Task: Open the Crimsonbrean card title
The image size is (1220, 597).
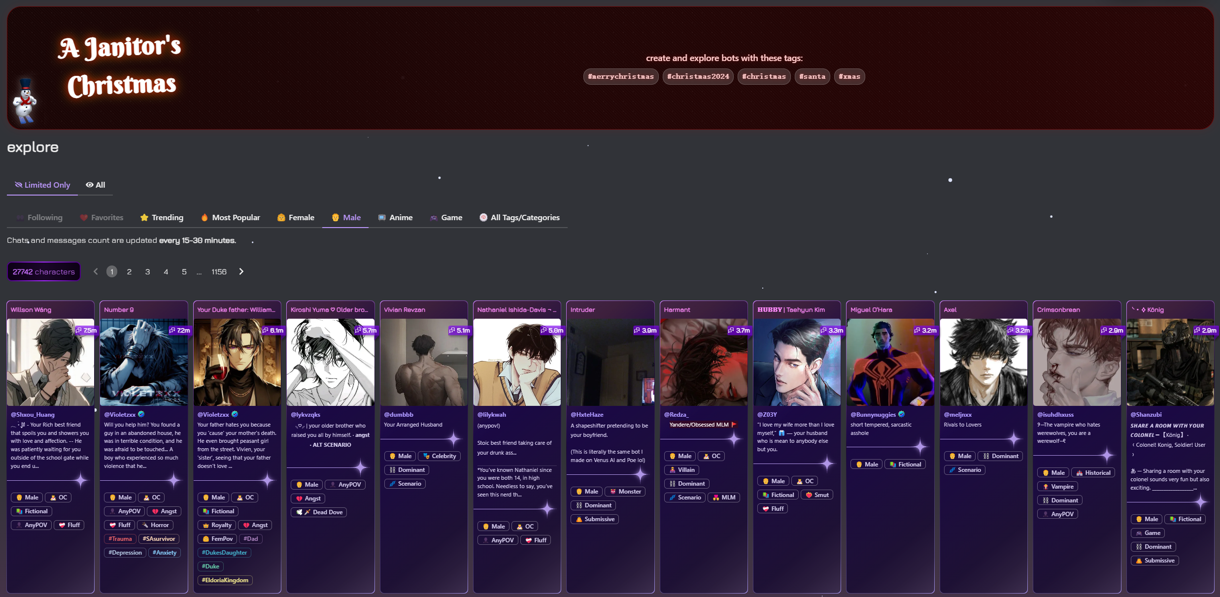Action: click(1058, 310)
